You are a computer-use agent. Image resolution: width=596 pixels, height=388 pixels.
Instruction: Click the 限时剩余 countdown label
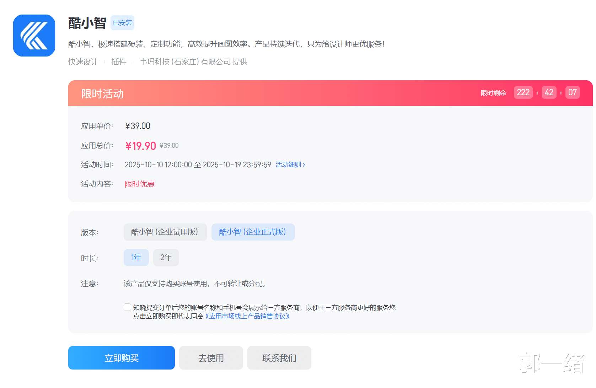[x=494, y=93]
